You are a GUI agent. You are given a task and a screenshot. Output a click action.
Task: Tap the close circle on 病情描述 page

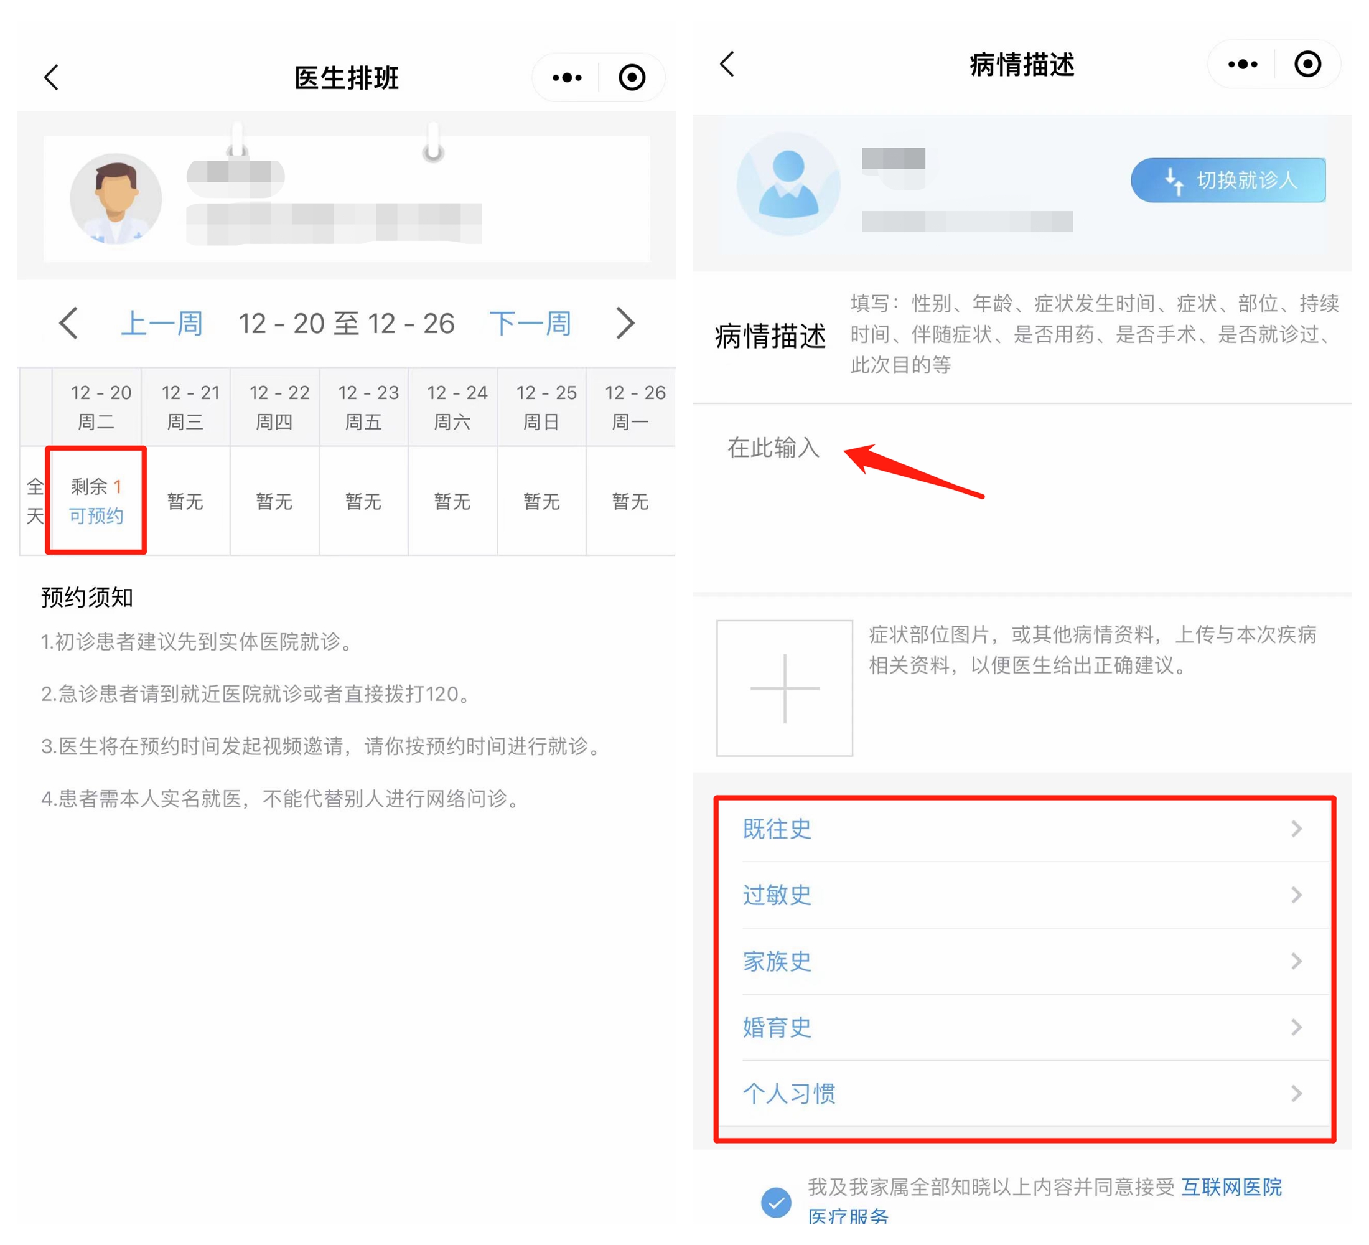1307,65
